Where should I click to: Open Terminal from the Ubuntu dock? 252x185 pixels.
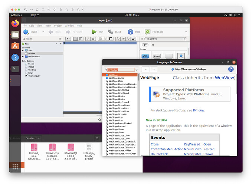tap(15, 69)
